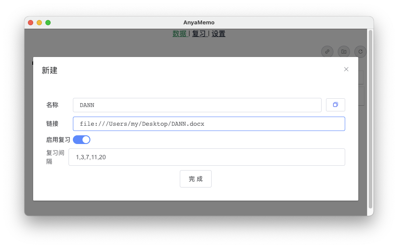Open the 复习 tab
The width and height of the screenshot is (398, 248).
click(x=199, y=34)
